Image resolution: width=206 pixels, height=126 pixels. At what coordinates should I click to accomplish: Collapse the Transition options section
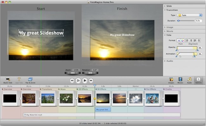pos(165,10)
